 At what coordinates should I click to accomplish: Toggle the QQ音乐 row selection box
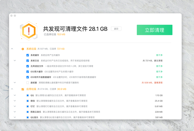click(28, 117)
